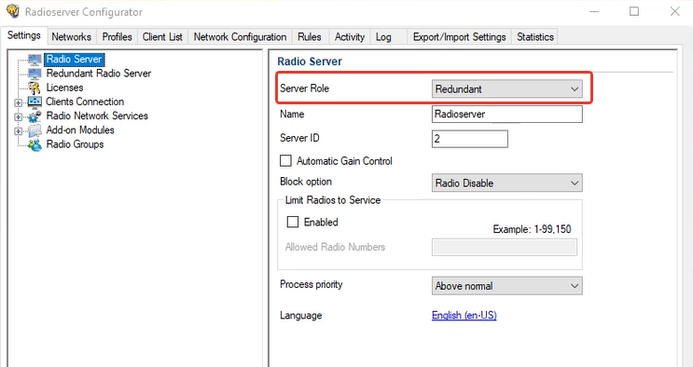
Task: Maximize the Radioserver Configurator window
Action: coord(634,11)
